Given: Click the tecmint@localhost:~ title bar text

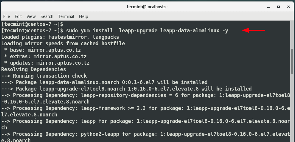Looking at the screenshot, I should click(147, 7).
